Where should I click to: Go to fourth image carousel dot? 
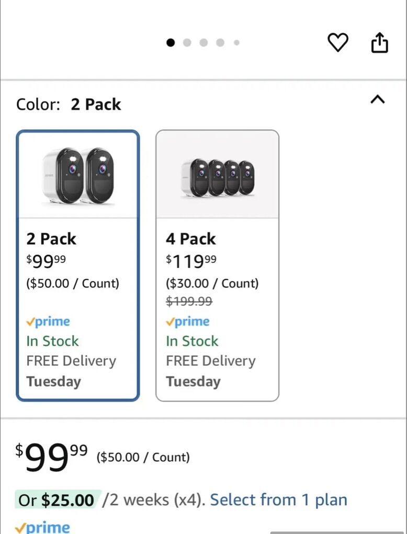click(220, 43)
